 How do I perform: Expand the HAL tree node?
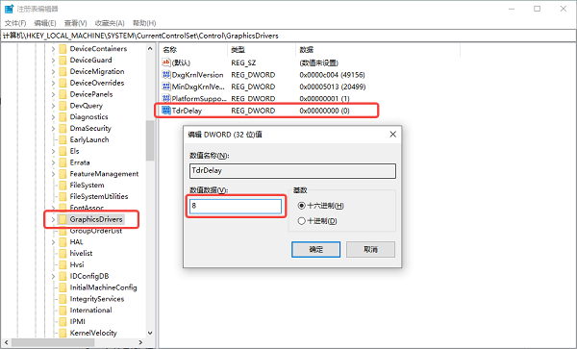point(53,242)
